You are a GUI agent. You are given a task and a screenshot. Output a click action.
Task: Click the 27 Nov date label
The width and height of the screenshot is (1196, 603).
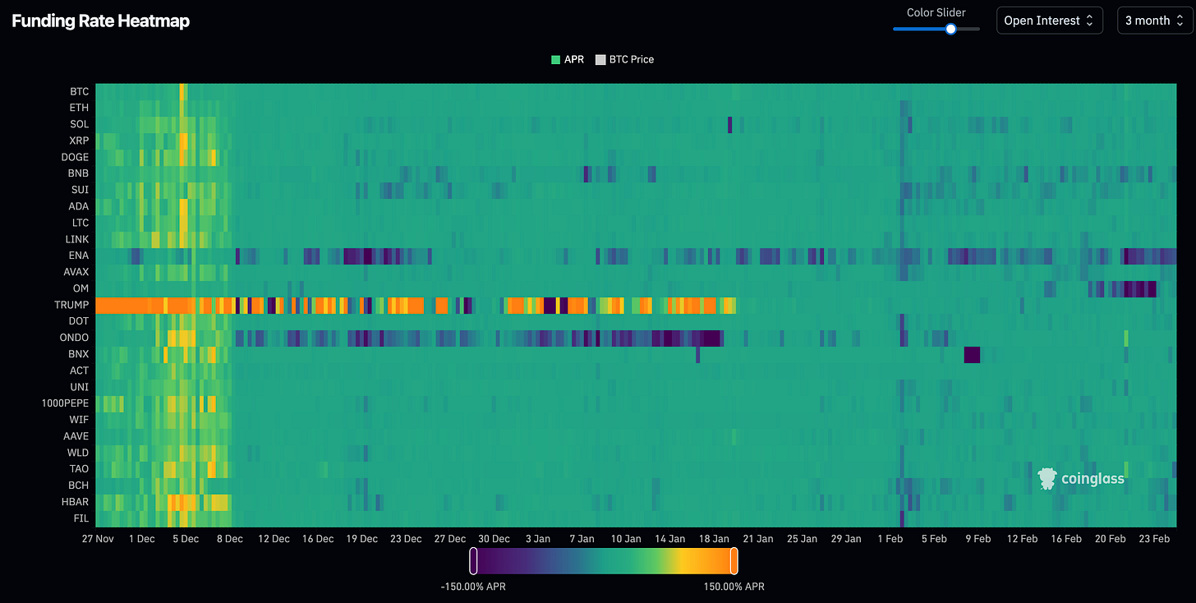click(x=97, y=539)
